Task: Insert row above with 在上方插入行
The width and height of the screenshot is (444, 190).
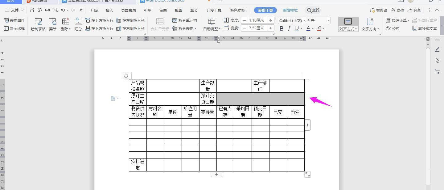Action: pyautogui.click(x=99, y=20)
